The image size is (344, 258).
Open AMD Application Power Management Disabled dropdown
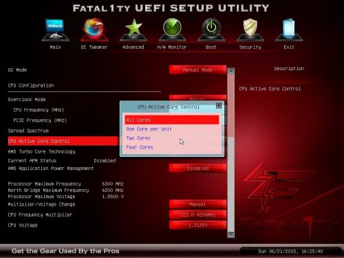(197, 168)
